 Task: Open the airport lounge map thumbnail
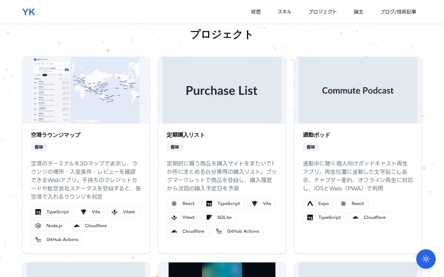86,90
